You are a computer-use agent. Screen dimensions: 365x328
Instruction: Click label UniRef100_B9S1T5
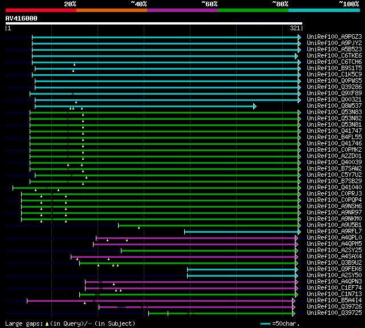coord(334,68)
